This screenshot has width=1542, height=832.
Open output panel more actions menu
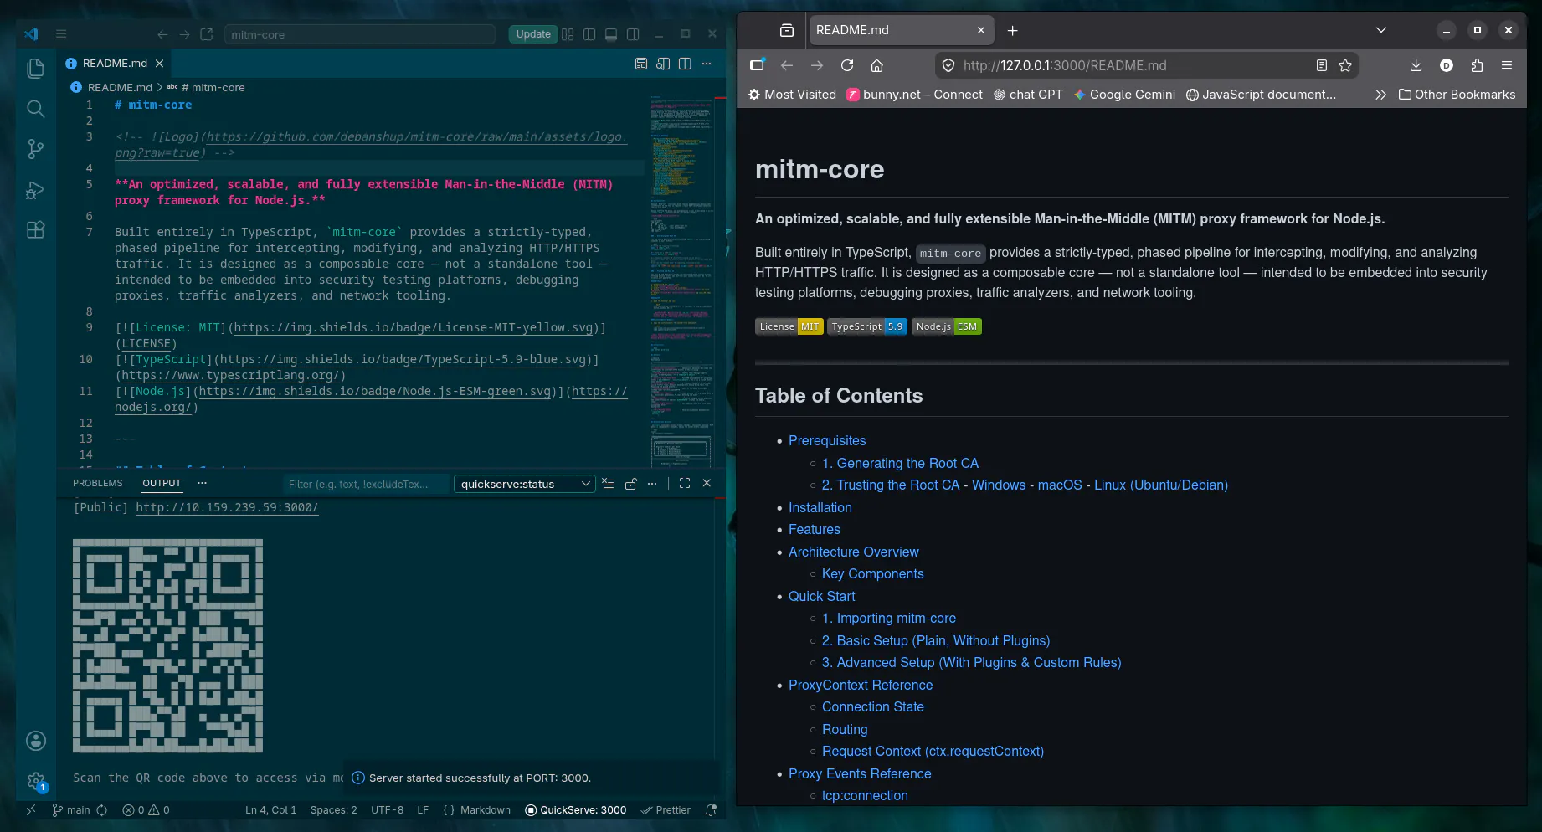point(652,483)
